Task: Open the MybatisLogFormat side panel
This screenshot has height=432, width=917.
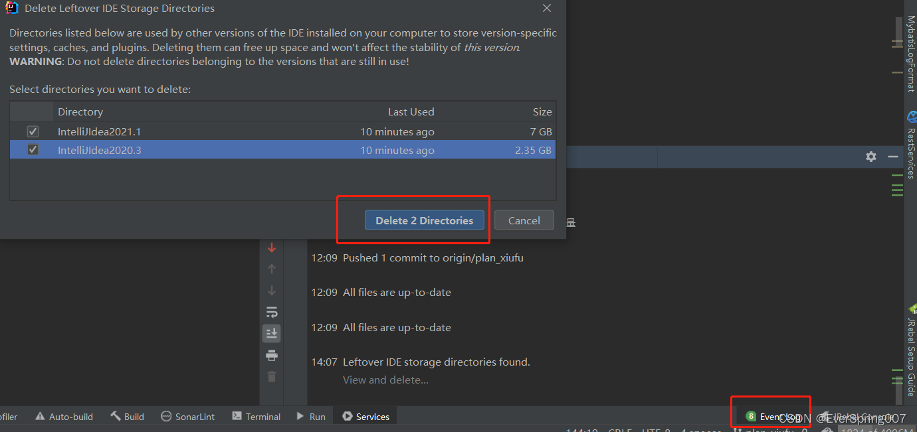Action: pos(910,54)
